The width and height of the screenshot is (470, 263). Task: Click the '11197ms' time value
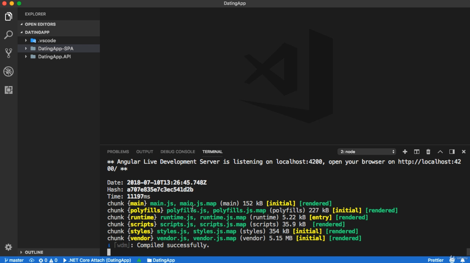click(139, 196)
